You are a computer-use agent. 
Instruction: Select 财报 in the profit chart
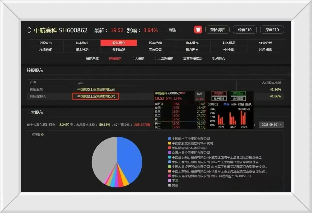pyautogui.click(x=240, y=104)
